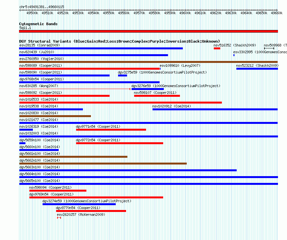Click the Cytogenetic Bands track title
The width and height of the screenshot is (287, 240).
pos(38,24)
